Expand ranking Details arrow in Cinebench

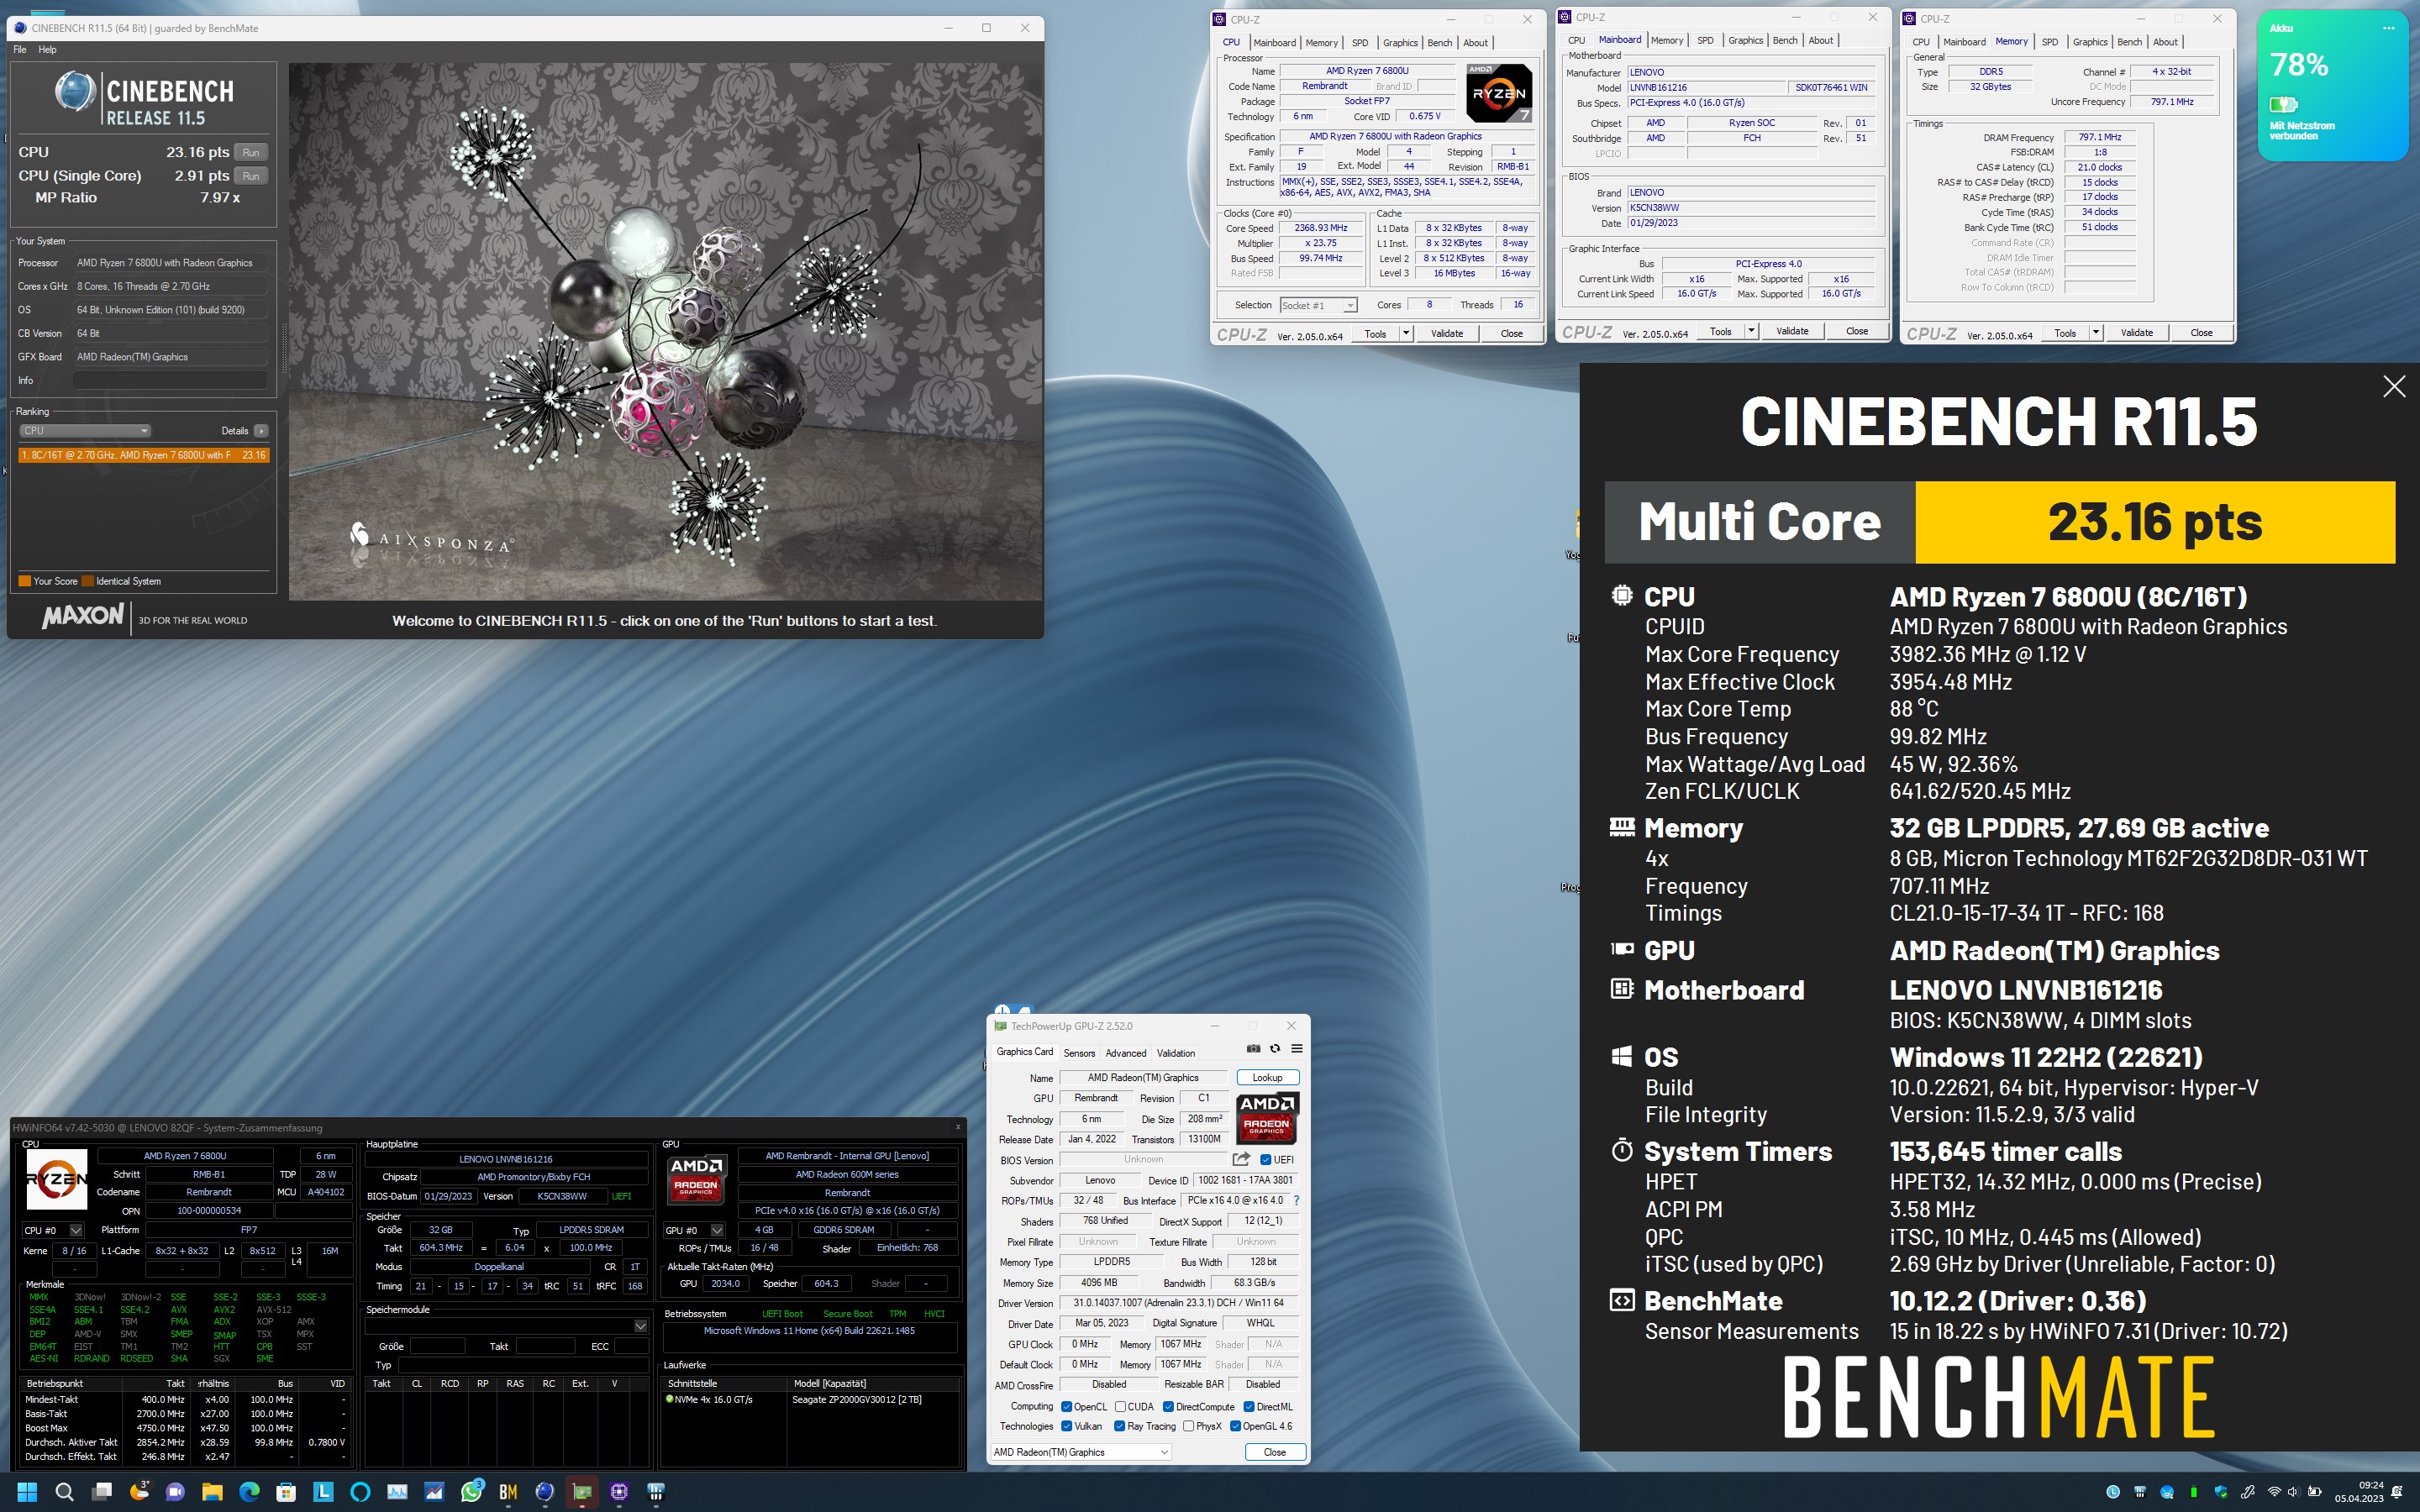(261, 431)
